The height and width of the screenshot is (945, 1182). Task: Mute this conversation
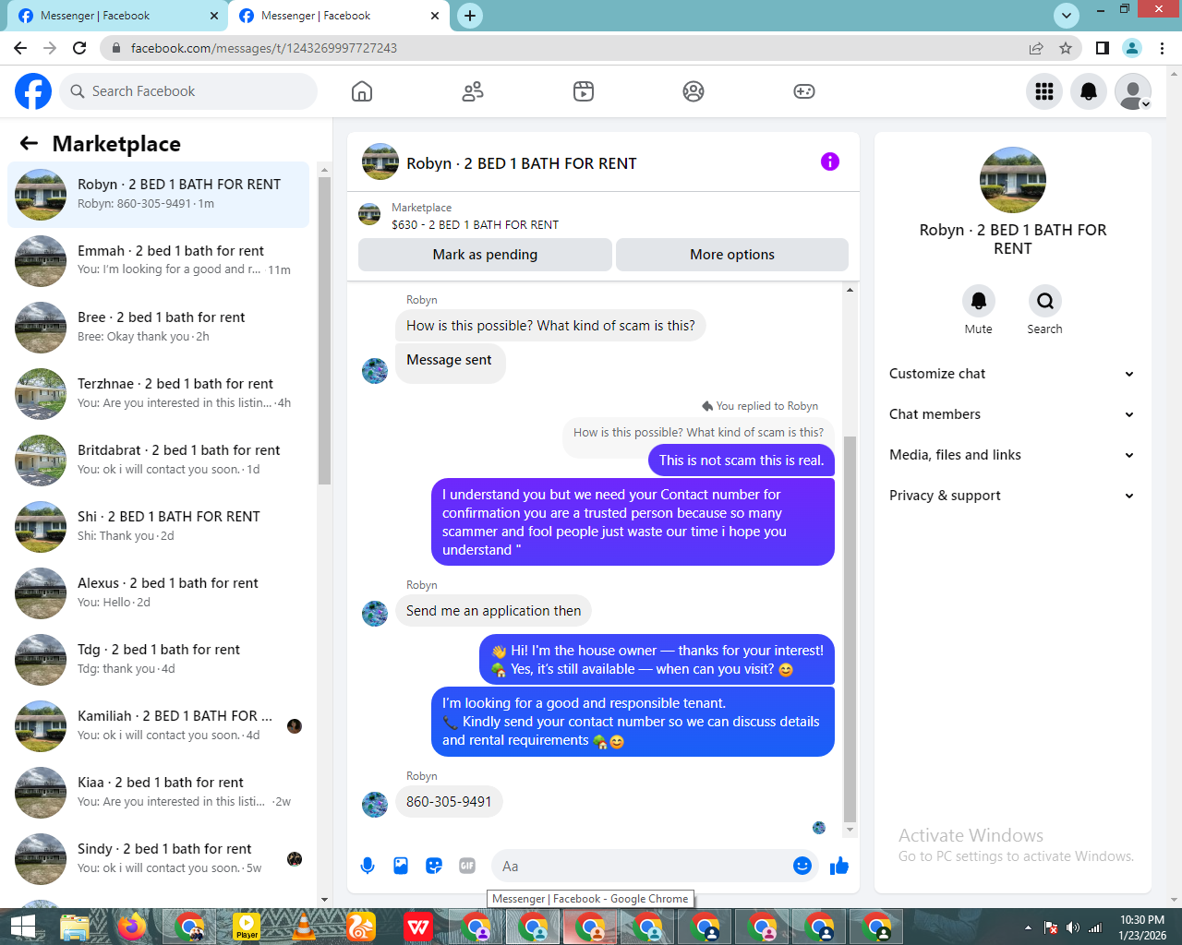[979, 301]
